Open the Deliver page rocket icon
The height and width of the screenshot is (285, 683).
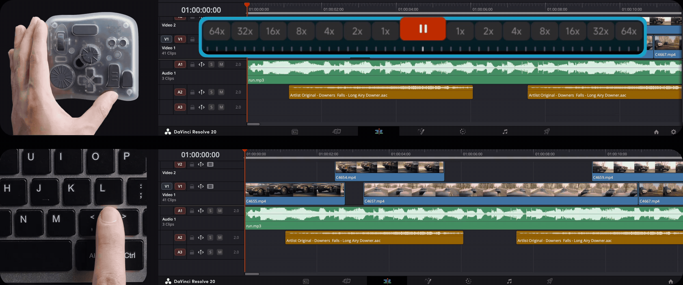pos(547,131)
